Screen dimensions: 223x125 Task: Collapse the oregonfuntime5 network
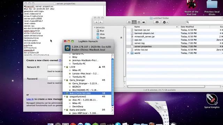click(65, 97)
